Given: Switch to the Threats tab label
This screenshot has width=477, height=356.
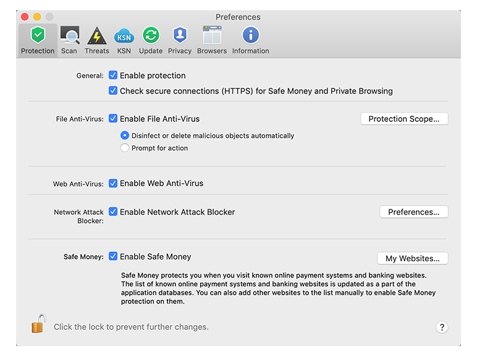Looking at the screenshot, I should click(97, 51).
